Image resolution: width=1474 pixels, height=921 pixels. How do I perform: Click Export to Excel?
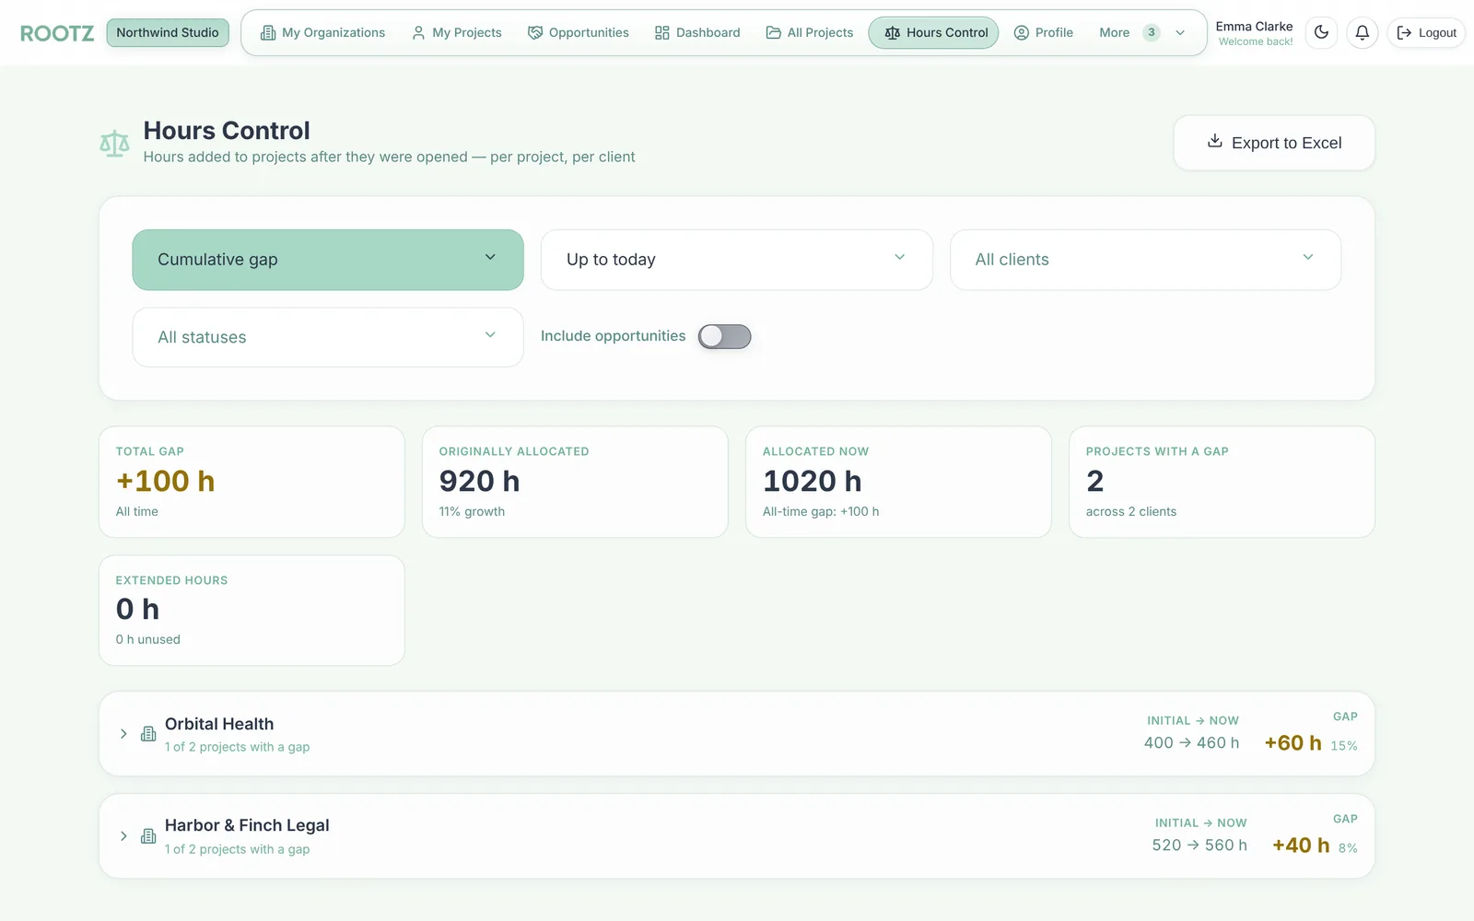click(x=1274, y=143)
